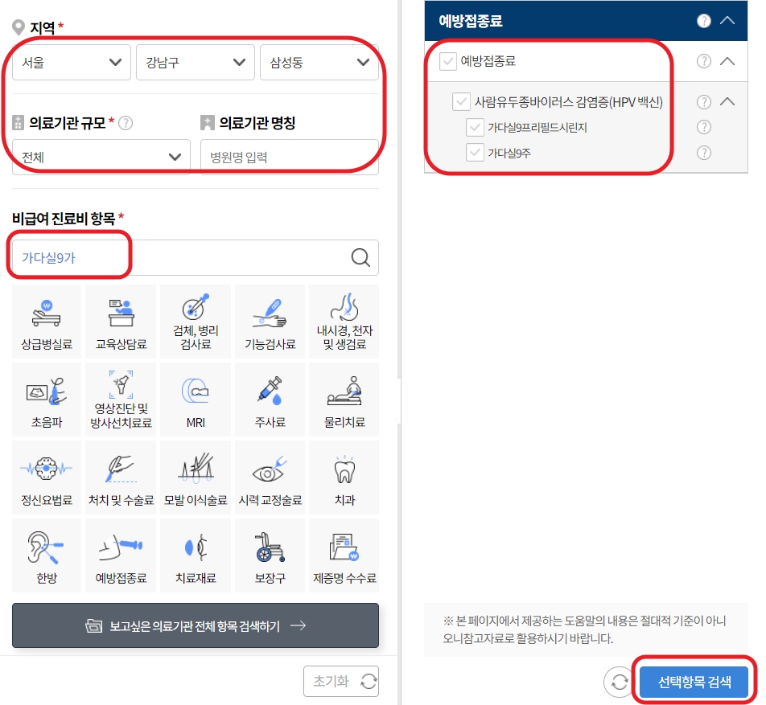Click the 시력 교정술료 category icon
The height and width of the screenshot is (705, 766).
269,478
